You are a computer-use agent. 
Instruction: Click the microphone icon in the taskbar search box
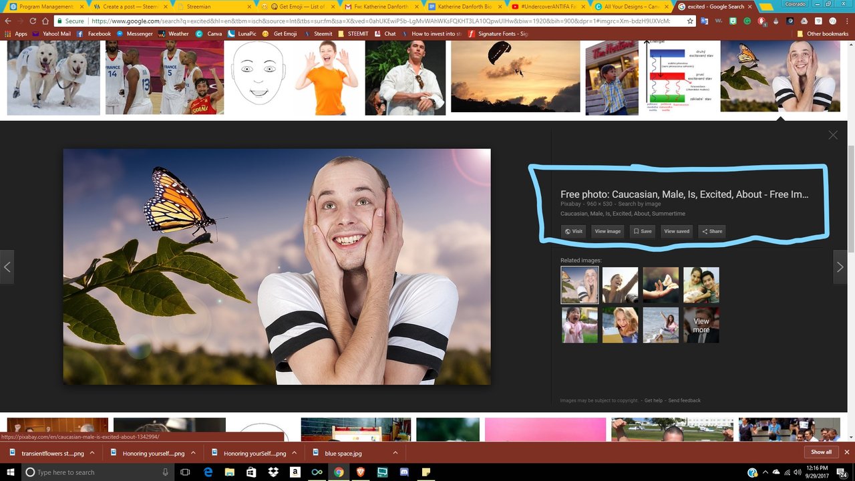click(x=165, y=472)
